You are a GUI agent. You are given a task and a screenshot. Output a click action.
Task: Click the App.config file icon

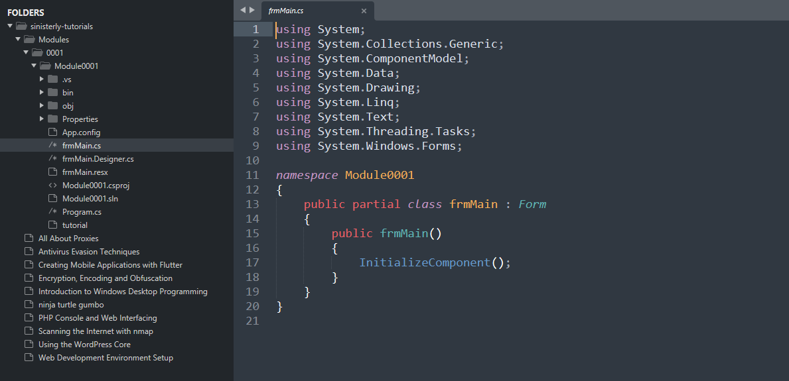coord(53,133)
